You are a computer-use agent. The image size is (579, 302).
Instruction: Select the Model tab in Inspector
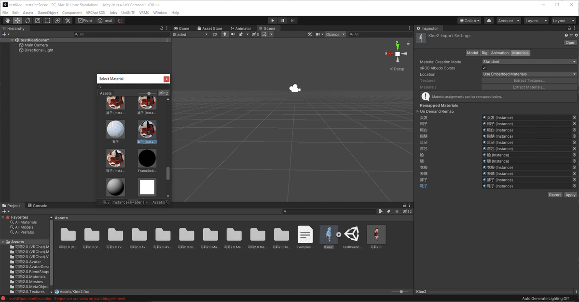472,53
